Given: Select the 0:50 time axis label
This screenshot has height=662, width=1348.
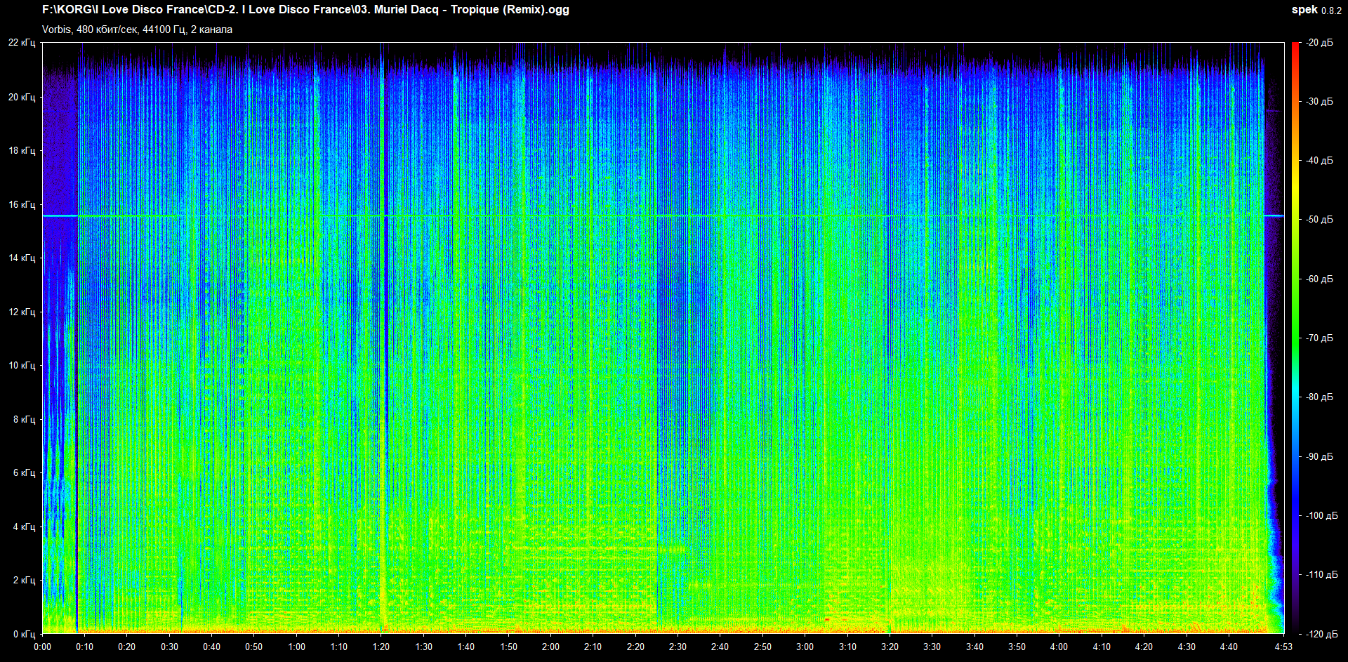Looking at the screenshot, I should pos(254,647).
